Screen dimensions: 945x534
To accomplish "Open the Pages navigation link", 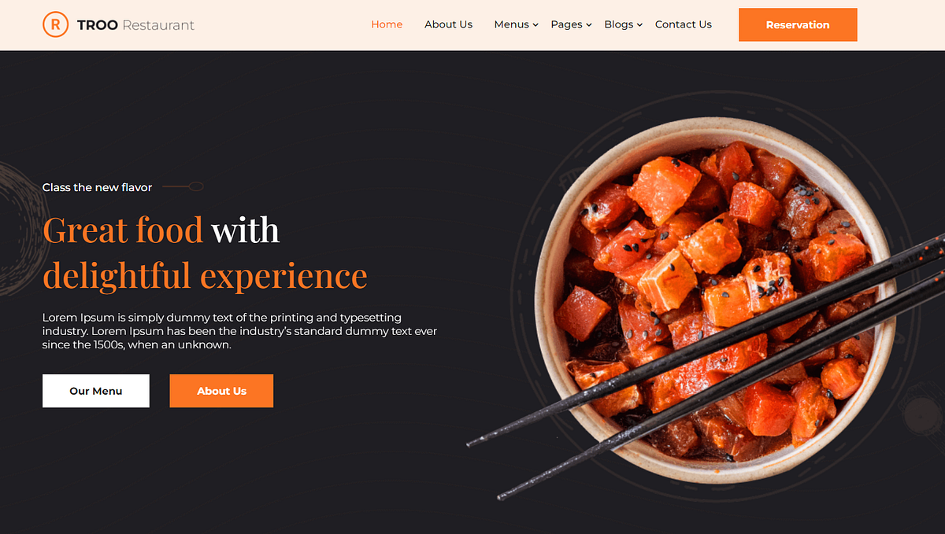I will coord(566,24).
